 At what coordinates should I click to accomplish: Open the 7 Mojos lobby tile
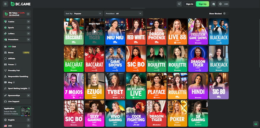click(x=74, y=86)
